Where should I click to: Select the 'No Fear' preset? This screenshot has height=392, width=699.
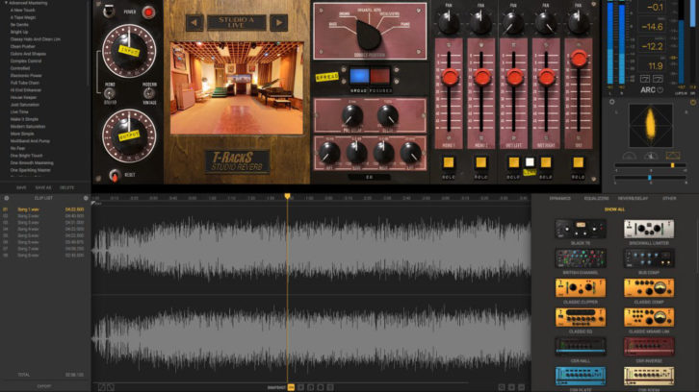pos(18,148)
